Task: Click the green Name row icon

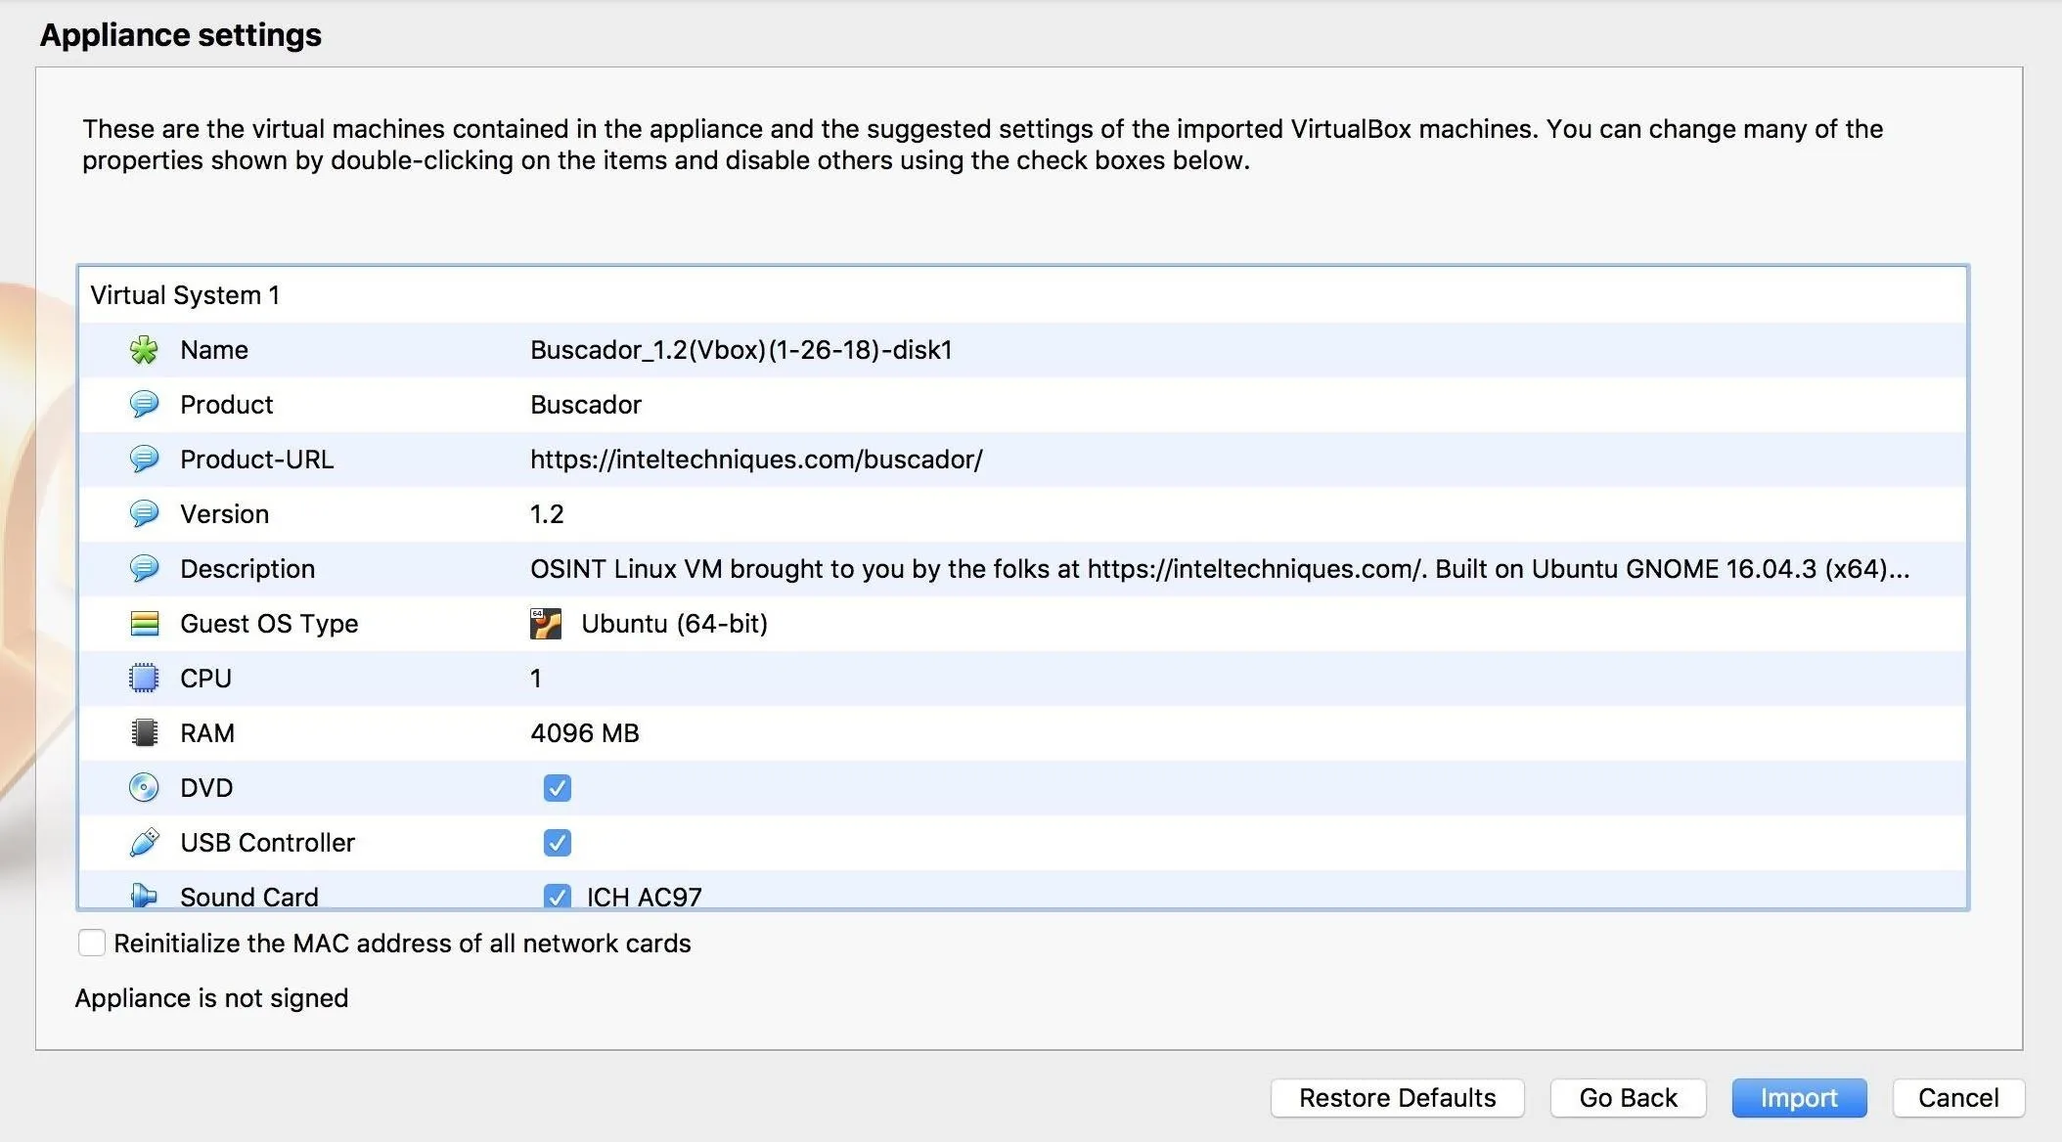Action: pyautogui.click(x=144, y=350)
